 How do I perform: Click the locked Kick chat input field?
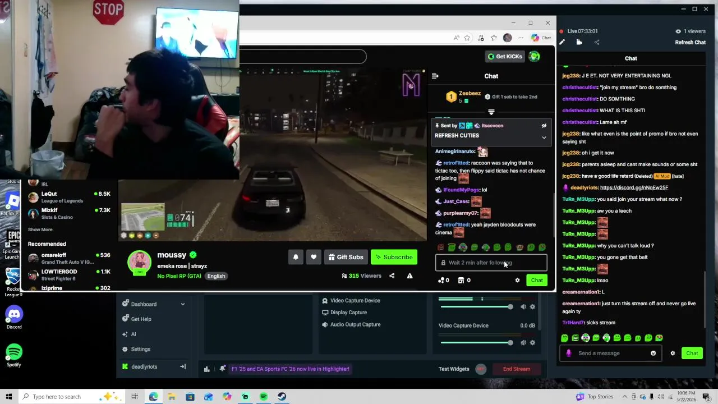click(x=491, y=263)
